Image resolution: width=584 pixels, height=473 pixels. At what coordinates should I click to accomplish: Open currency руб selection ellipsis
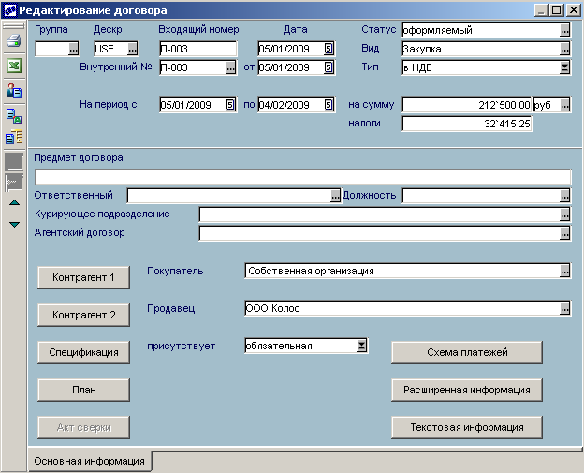click(564, 105)
